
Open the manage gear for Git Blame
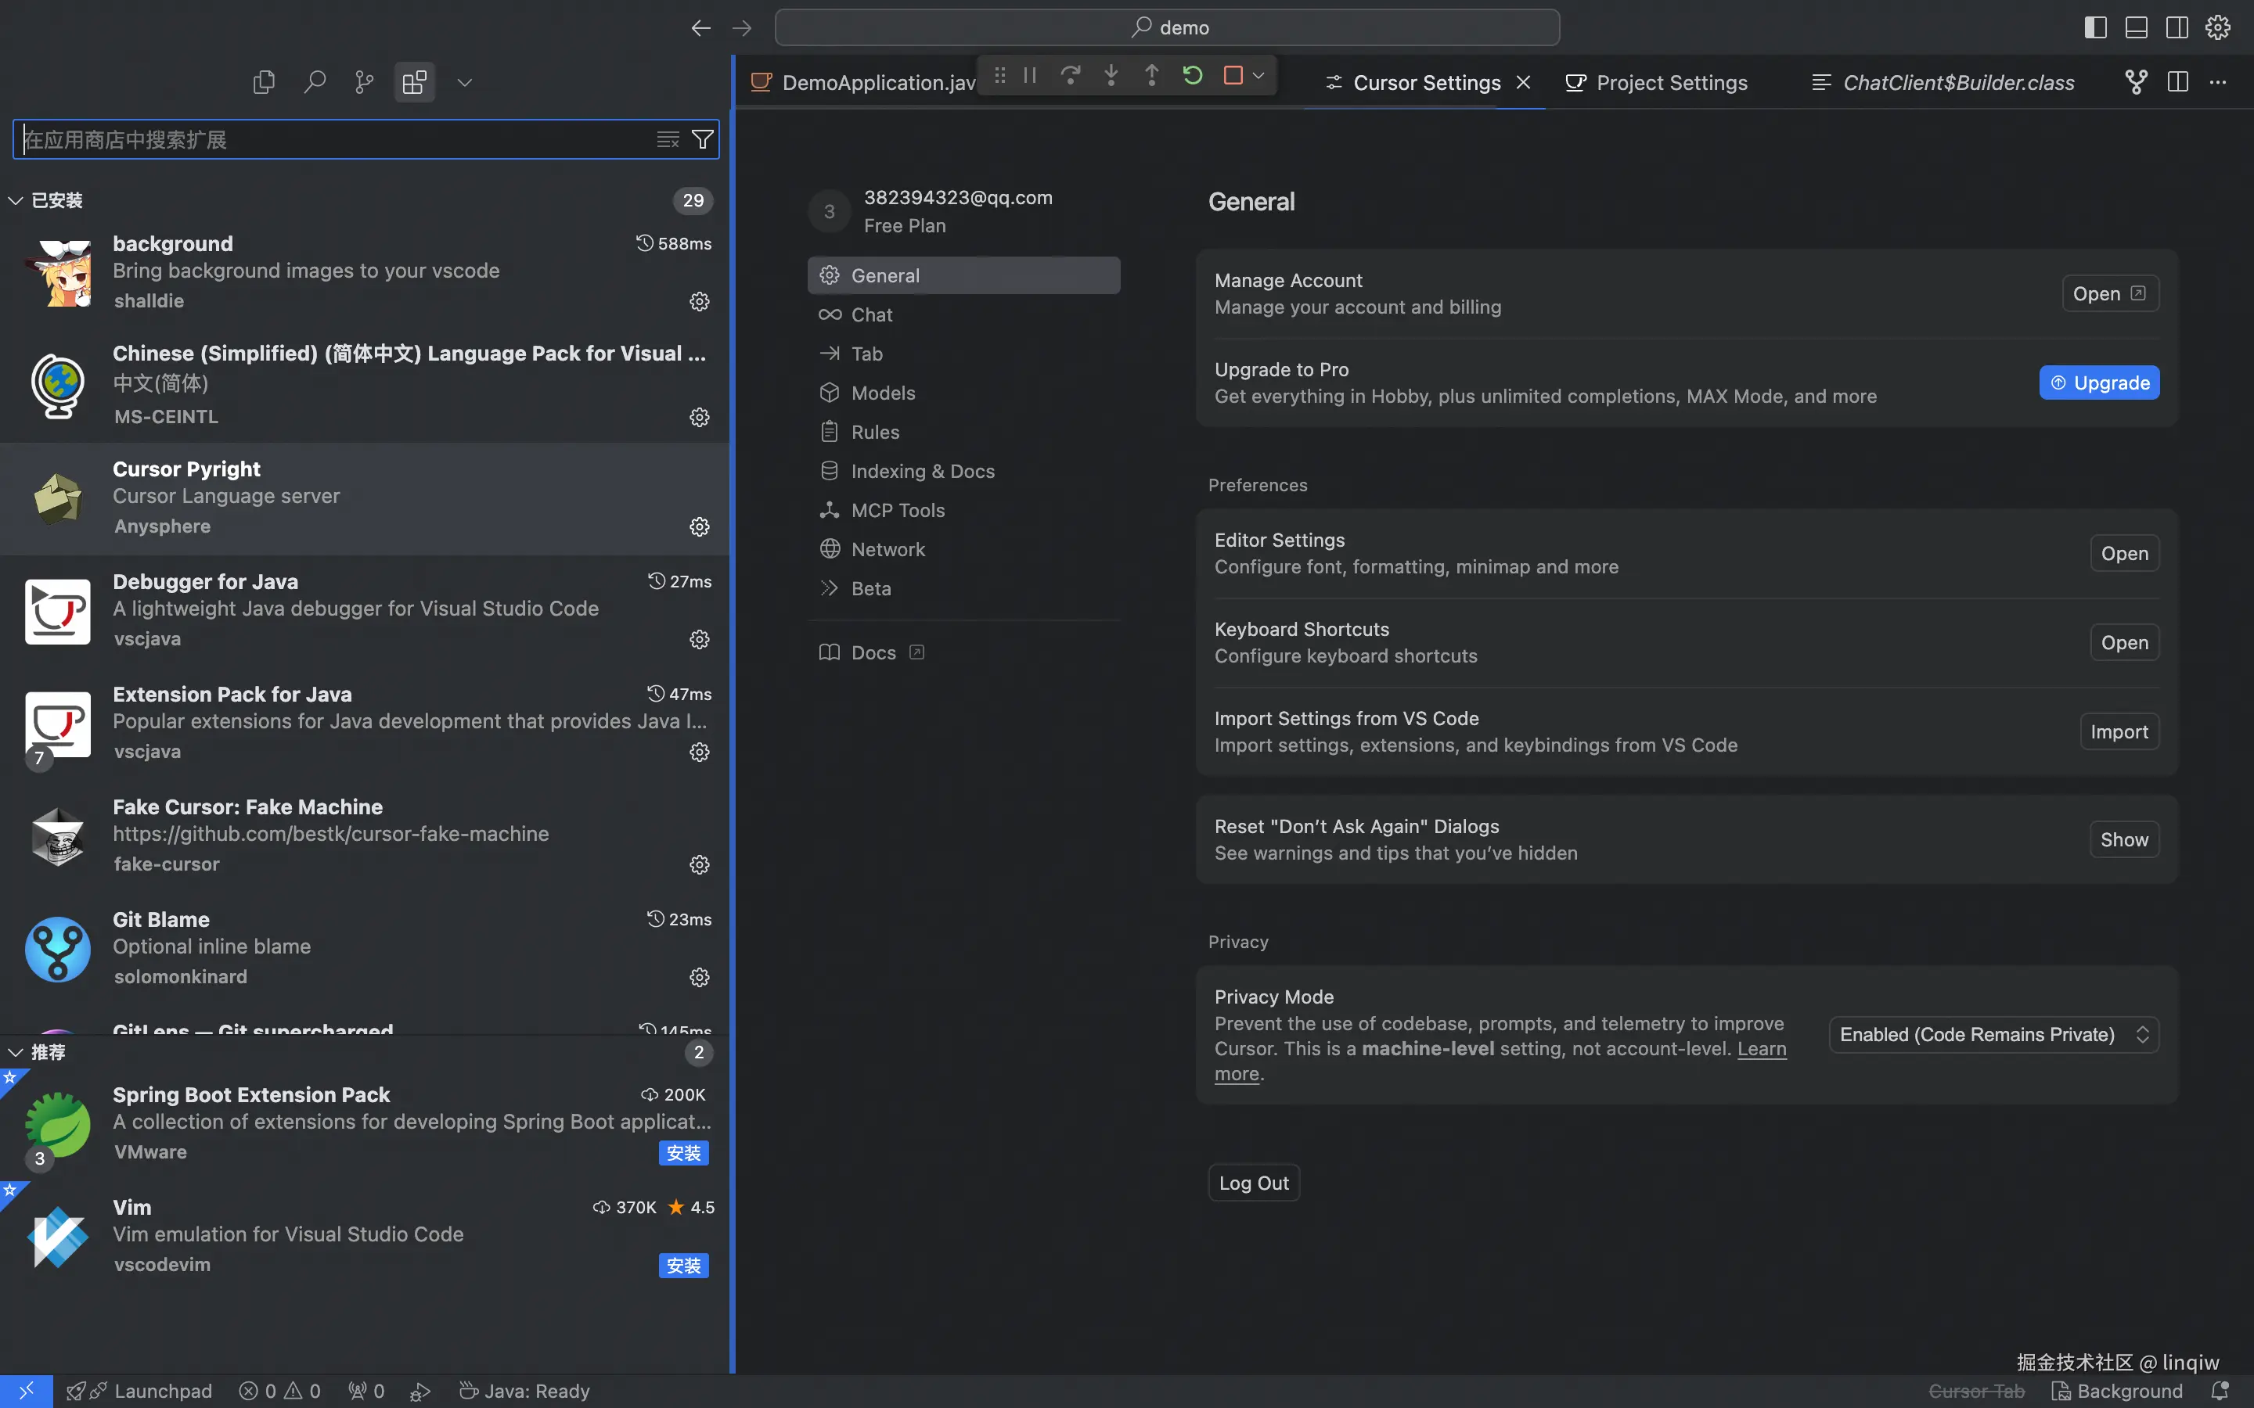coord(700,977)
